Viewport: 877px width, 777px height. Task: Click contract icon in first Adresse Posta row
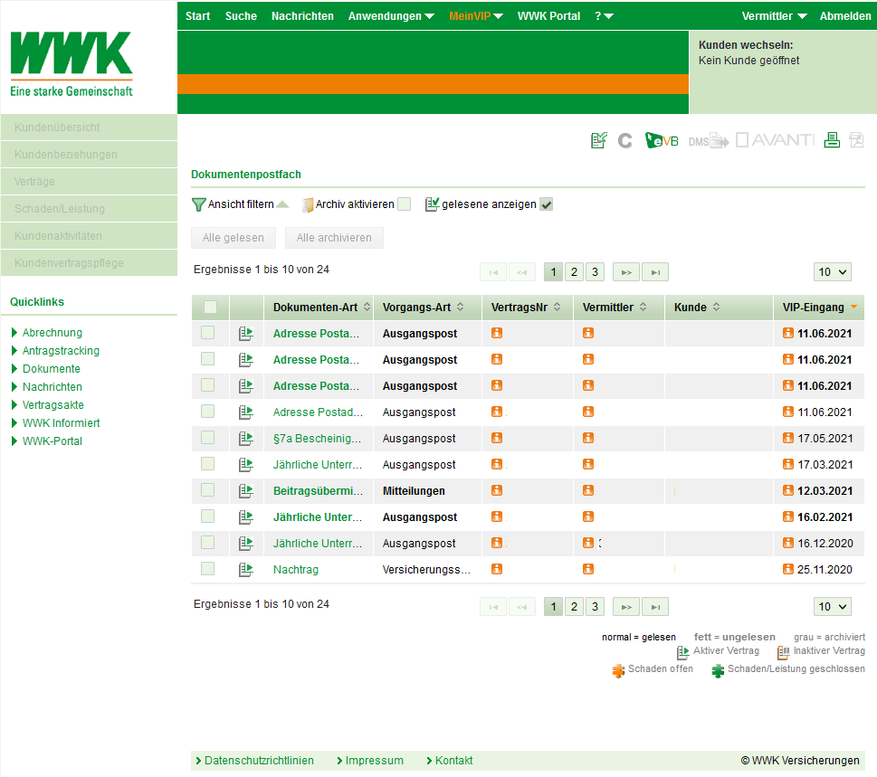246,334
